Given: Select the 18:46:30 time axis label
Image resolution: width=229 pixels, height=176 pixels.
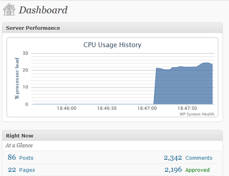Looking at the screenshot, I should [107, 108].
